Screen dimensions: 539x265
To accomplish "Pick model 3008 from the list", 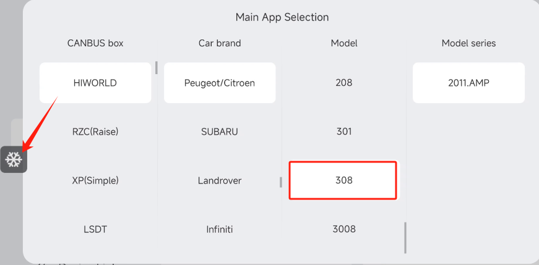I will click(344, 229).
